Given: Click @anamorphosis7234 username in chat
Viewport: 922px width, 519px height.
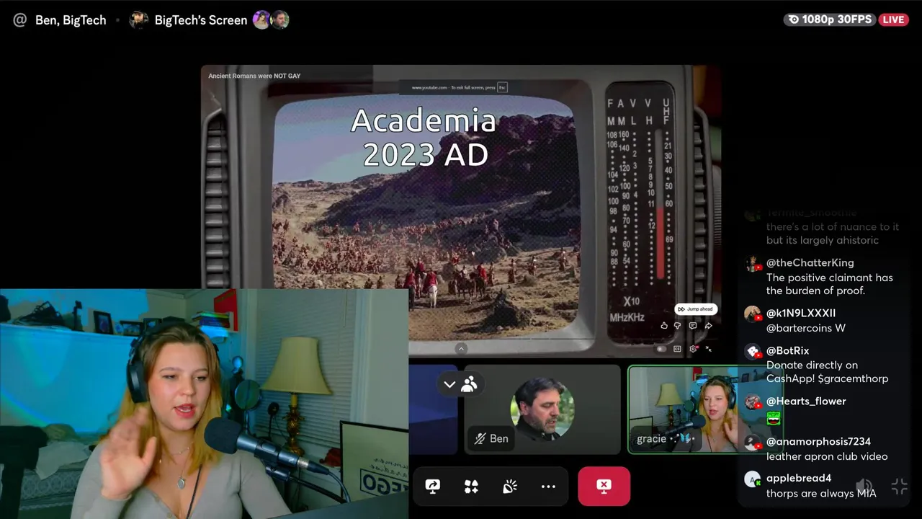Looking at the screenshot, I should pos(818,441).
